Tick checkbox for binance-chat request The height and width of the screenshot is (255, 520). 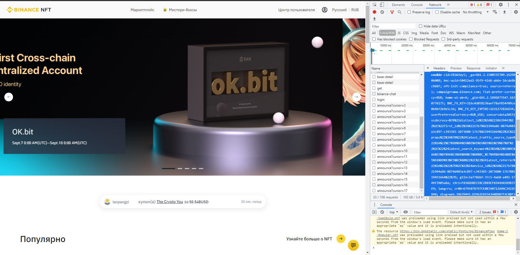click(x=374, y=94)
